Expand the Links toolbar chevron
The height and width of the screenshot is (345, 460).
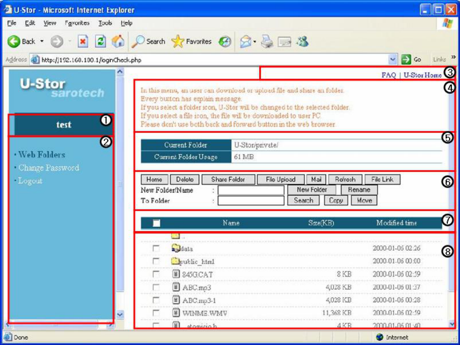pos(453,57)
